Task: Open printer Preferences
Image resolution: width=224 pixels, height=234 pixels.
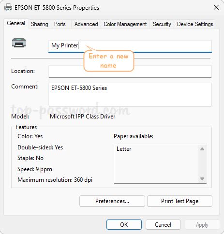Action: pos(112,201)
